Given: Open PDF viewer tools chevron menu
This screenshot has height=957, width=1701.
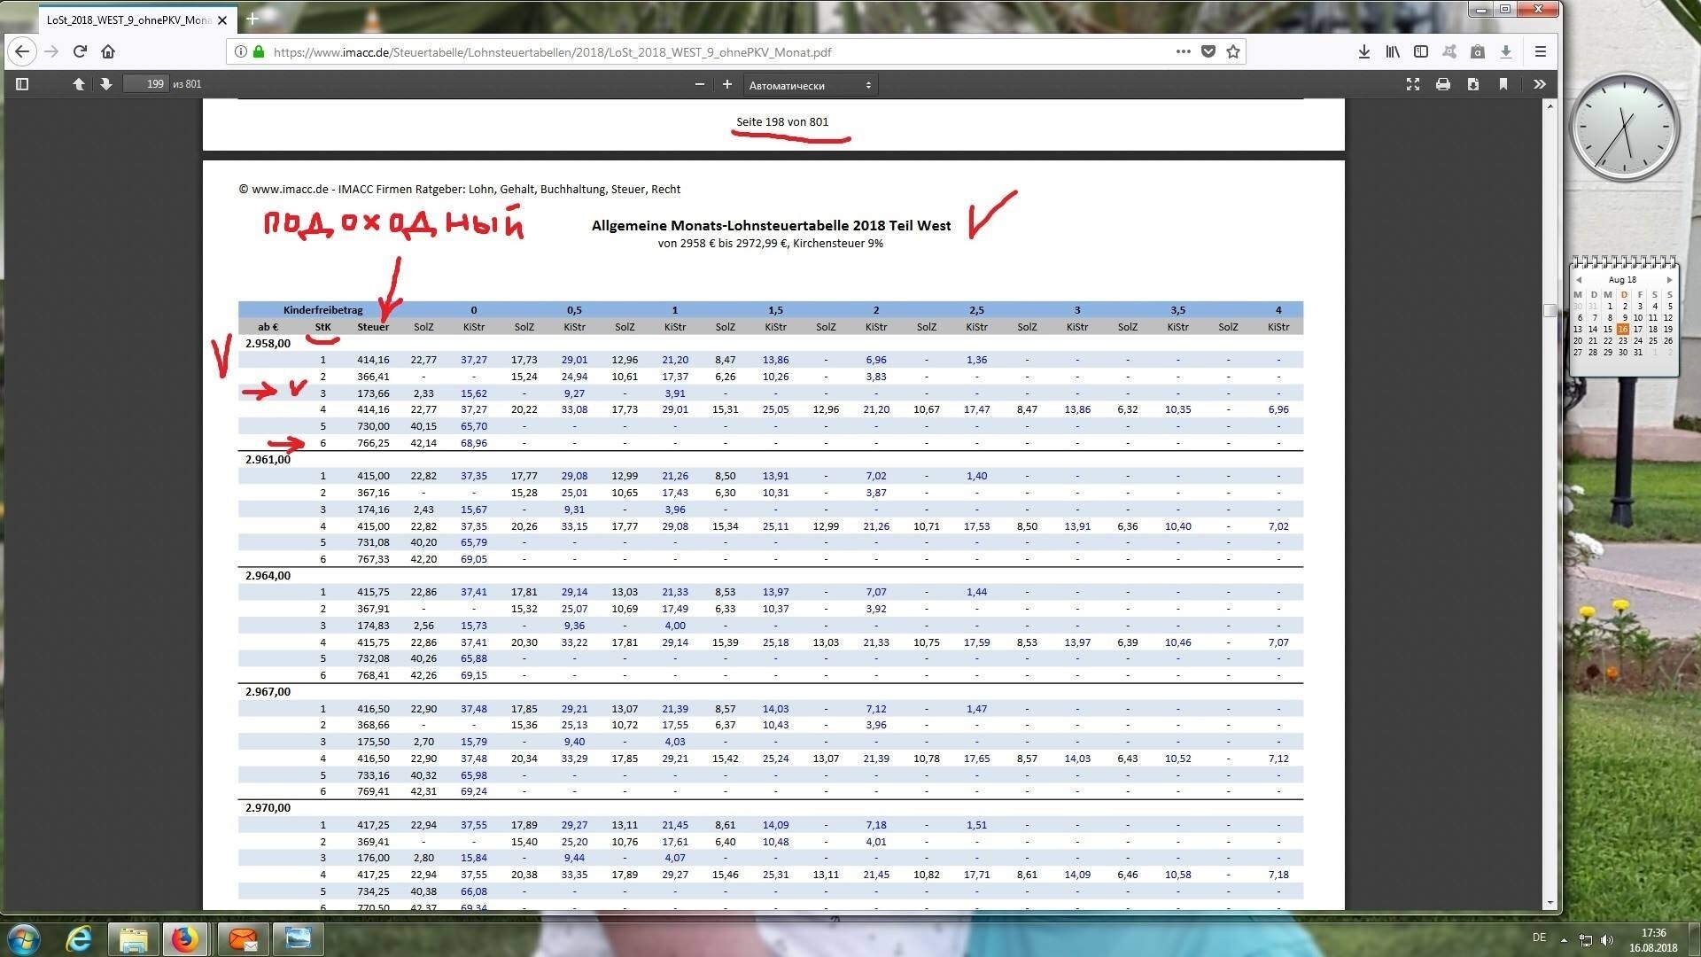Looking at the screenshot, I should point(1540,84).
